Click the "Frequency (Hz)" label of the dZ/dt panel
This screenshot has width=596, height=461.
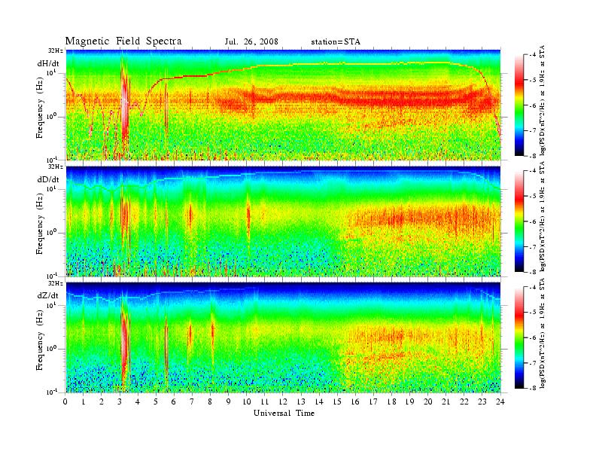(40, 341)
